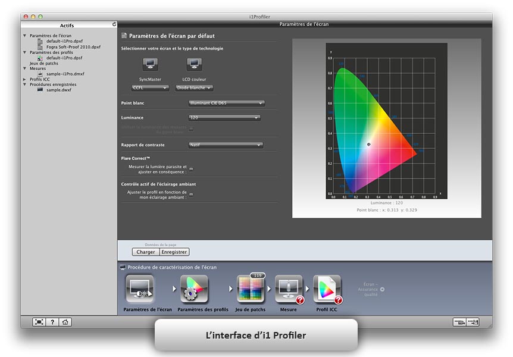Open the Luminance 120 dropdown
The image size is (513, 357).
[x=224, y=117]
